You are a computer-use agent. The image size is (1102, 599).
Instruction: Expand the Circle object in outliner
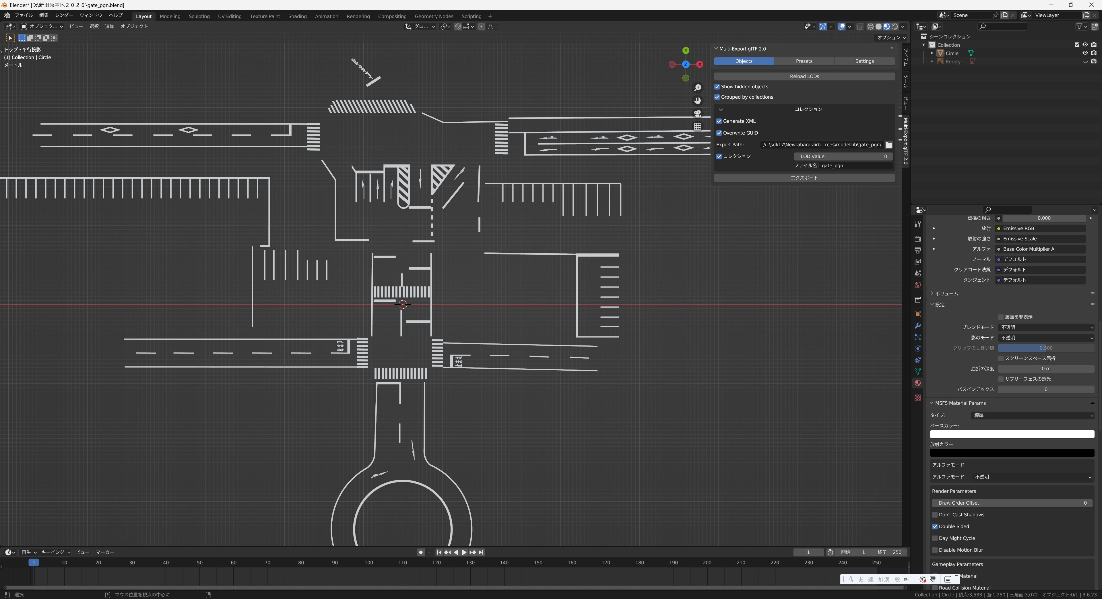click(x=932, y=53)
